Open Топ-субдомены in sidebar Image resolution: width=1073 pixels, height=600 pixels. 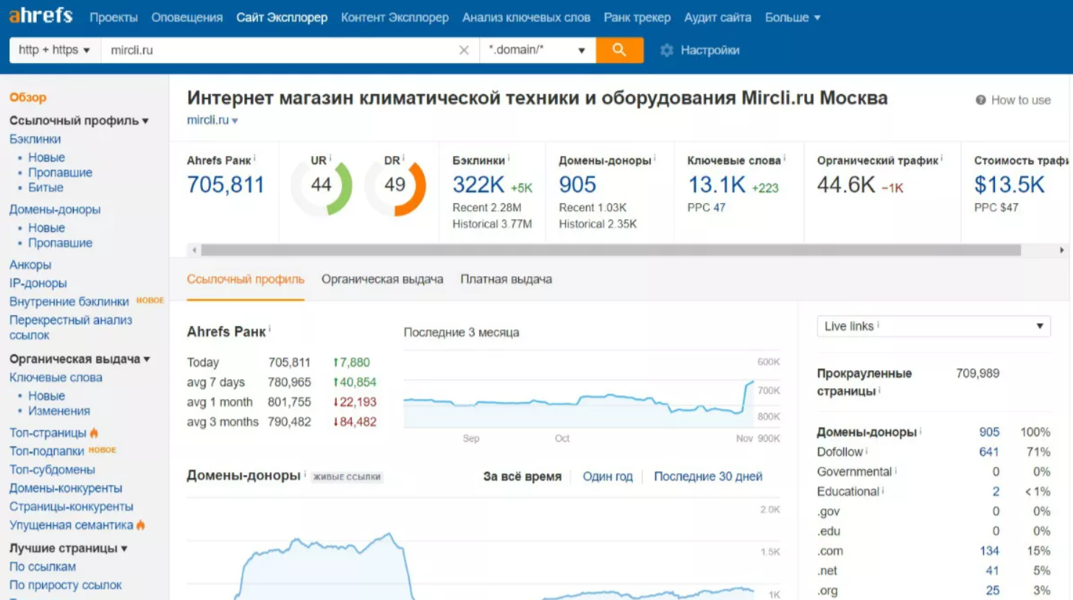(x=52, y=469)
